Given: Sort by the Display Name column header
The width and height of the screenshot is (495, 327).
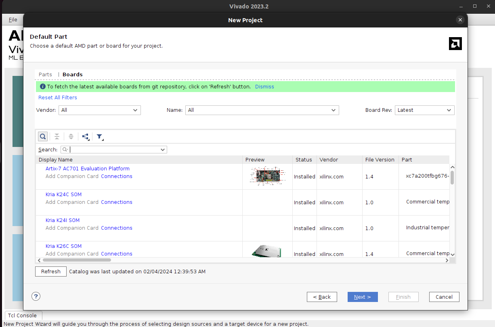Looking at the screenshot, I should tap(139, 159).
